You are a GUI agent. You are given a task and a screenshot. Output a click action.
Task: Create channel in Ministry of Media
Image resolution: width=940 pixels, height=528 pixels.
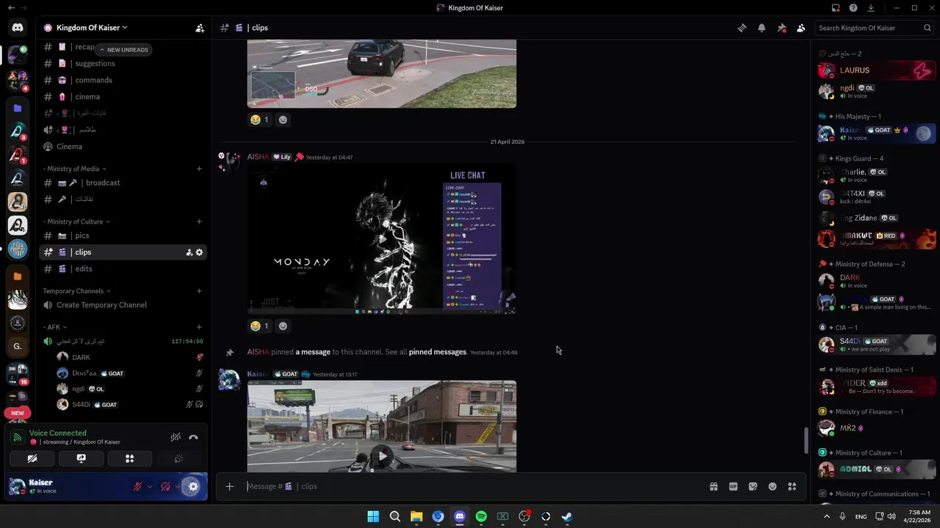(x=199, y=169)
